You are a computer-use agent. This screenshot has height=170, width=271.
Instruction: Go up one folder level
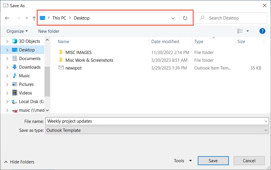coord(34,18)
